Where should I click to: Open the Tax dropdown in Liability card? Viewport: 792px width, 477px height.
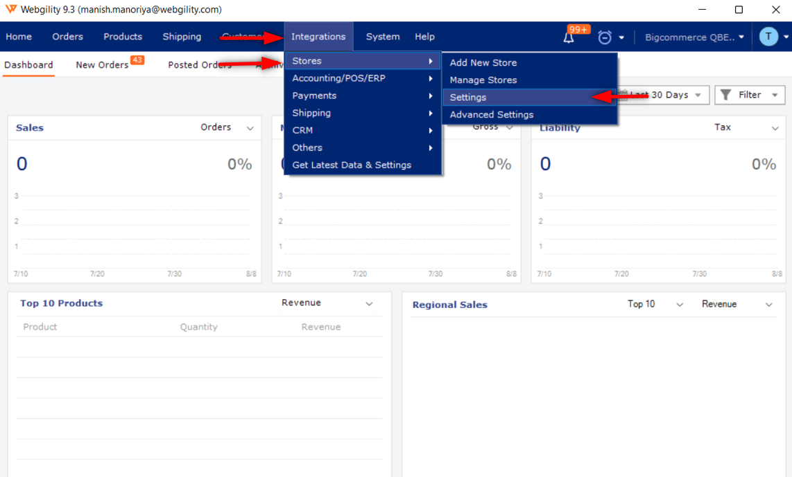pos(746,127)
